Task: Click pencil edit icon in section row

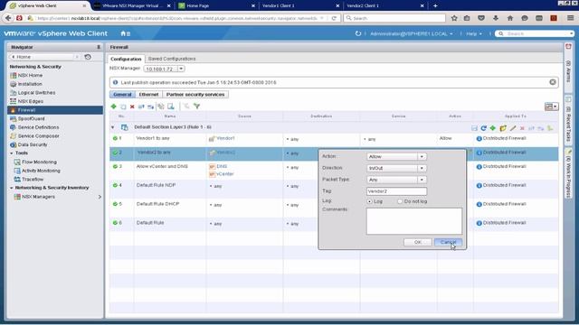Action: 513,128
